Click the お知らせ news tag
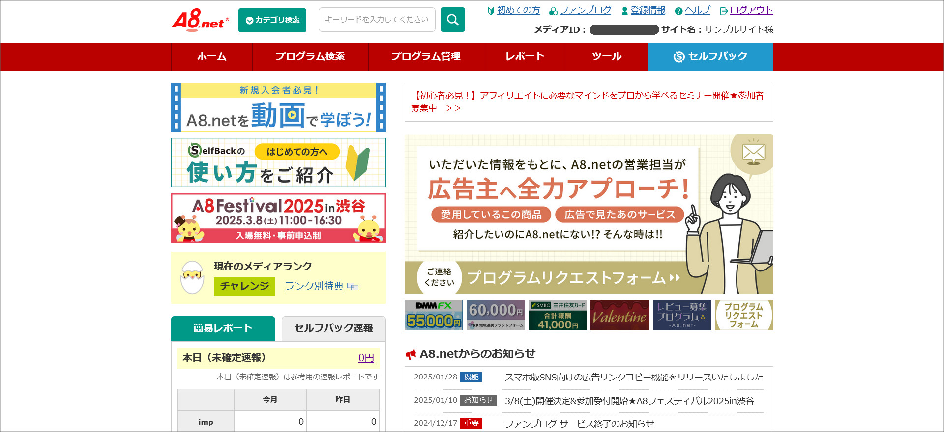The image size is (944, 432). [478, 400]
